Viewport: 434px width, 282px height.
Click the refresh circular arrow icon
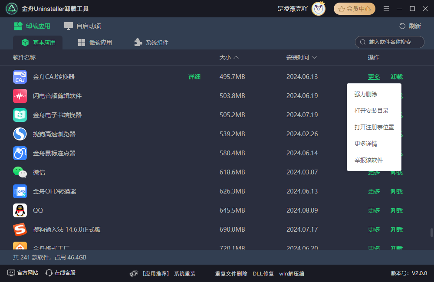coord(402,26)
